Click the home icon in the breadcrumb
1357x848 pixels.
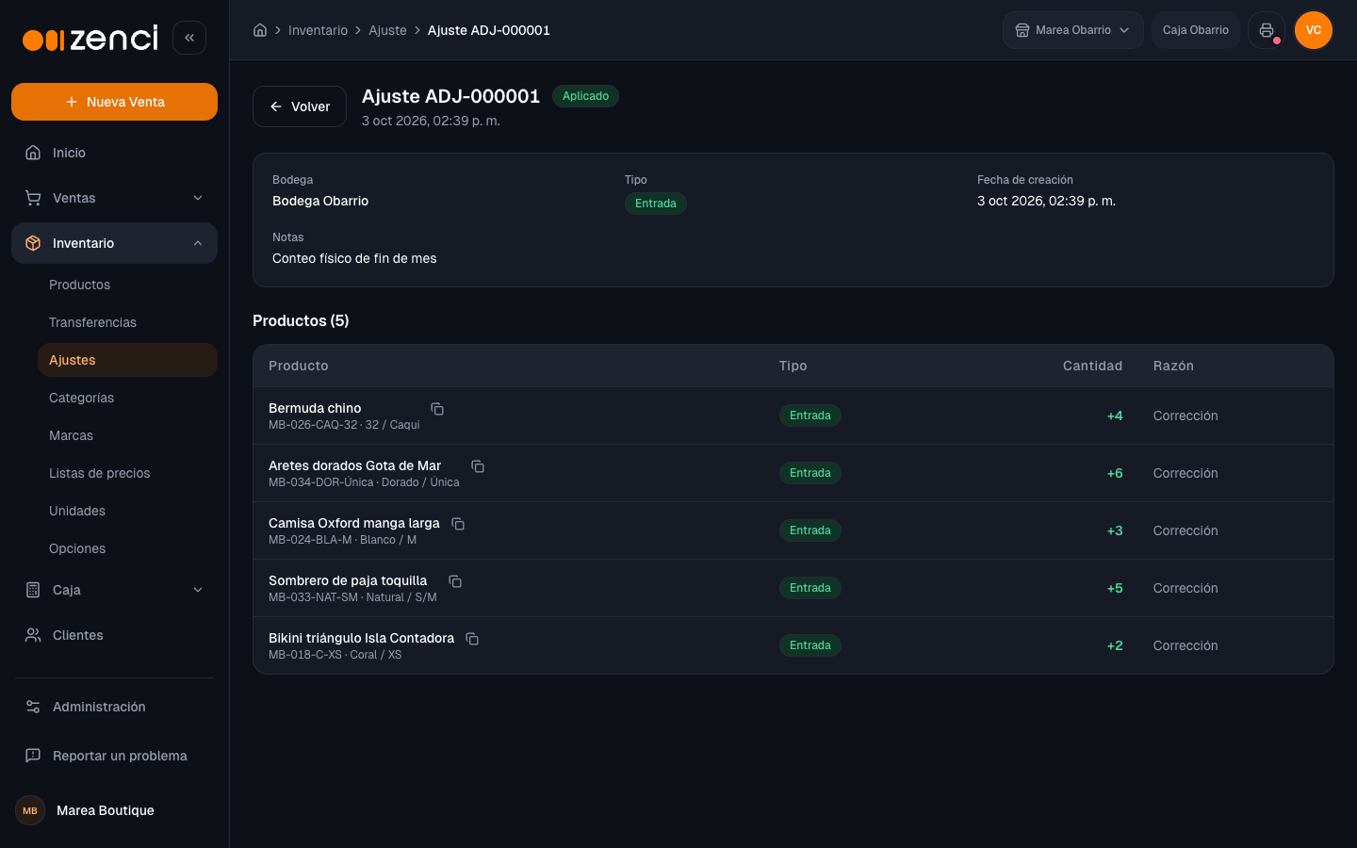click(260, 30)
